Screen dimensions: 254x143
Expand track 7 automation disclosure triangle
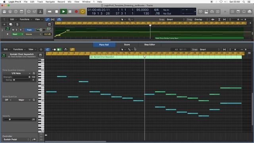tap(8, 34)
